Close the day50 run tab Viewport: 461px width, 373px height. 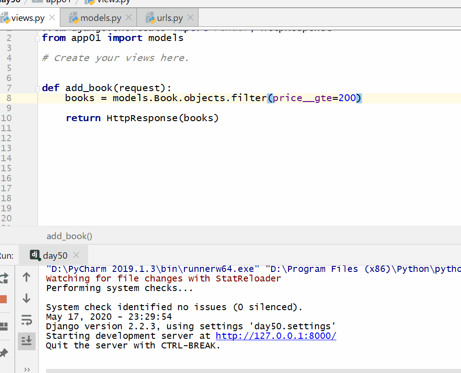coord(76,255)
